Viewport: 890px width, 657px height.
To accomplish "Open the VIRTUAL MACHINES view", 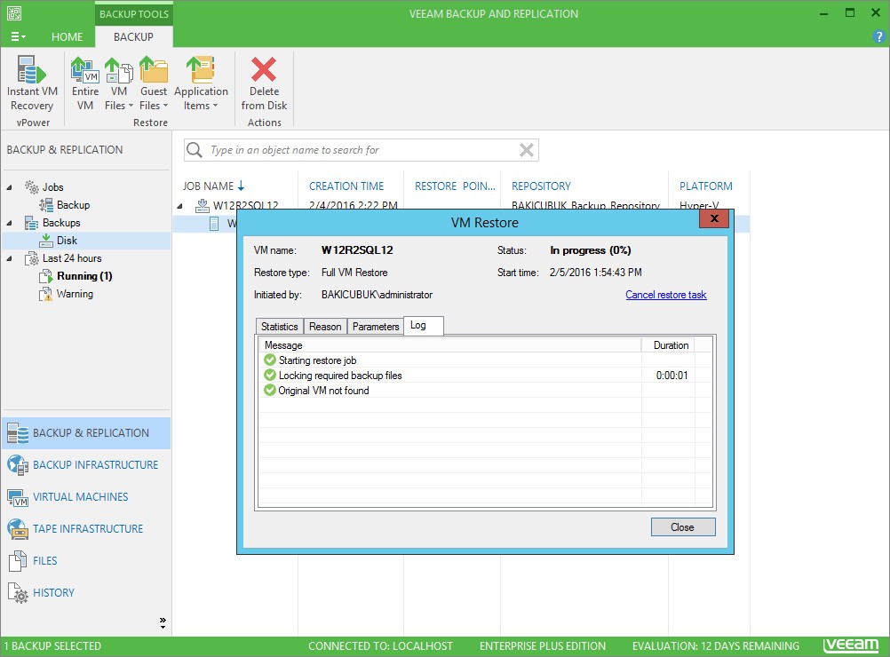I will click(x=86, y=497).
